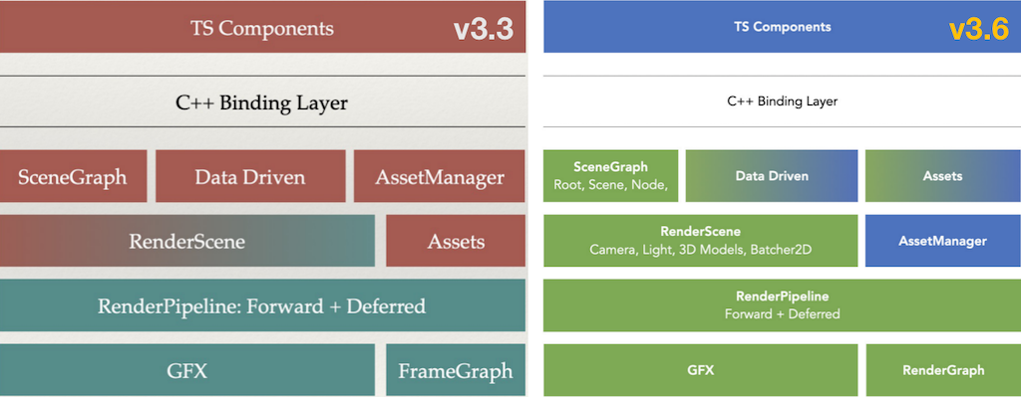The image size is (1021, 397).
Task: Click the red AssetManager block
Action: (x=440, y=176)
